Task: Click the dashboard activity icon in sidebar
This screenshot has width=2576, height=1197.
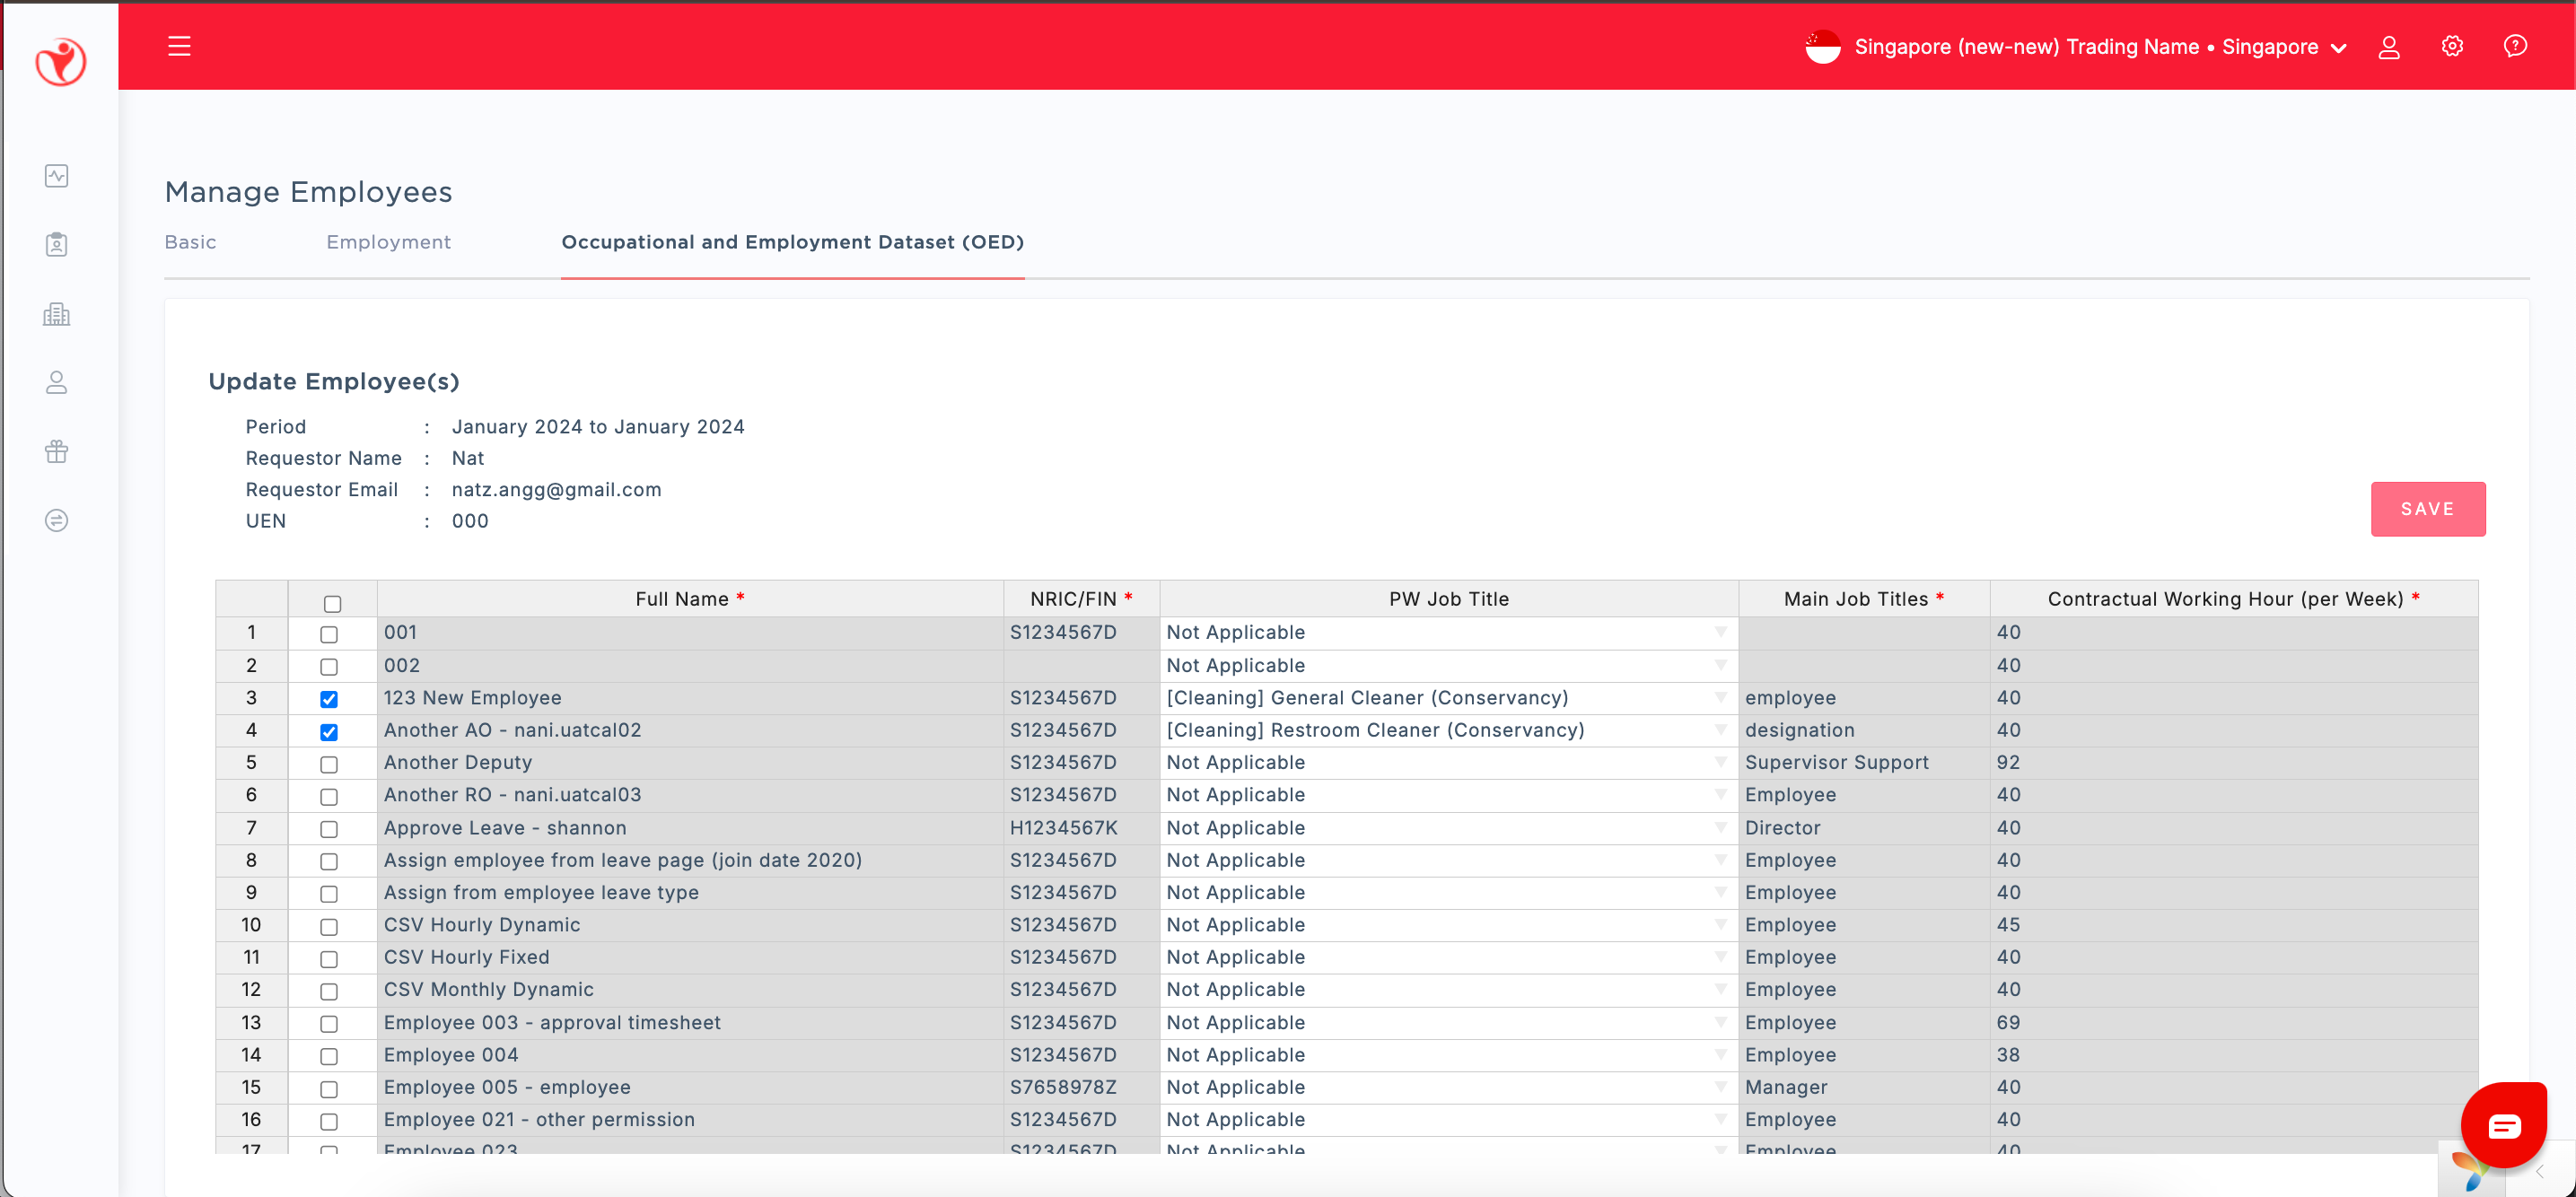Action: pos(57,176)
